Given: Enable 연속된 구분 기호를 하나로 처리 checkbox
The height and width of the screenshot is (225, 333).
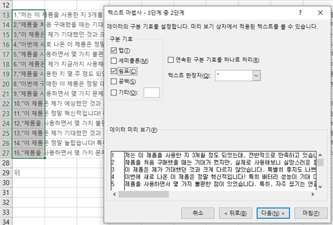Looking at the screenshot, I should tap(171, 60).
